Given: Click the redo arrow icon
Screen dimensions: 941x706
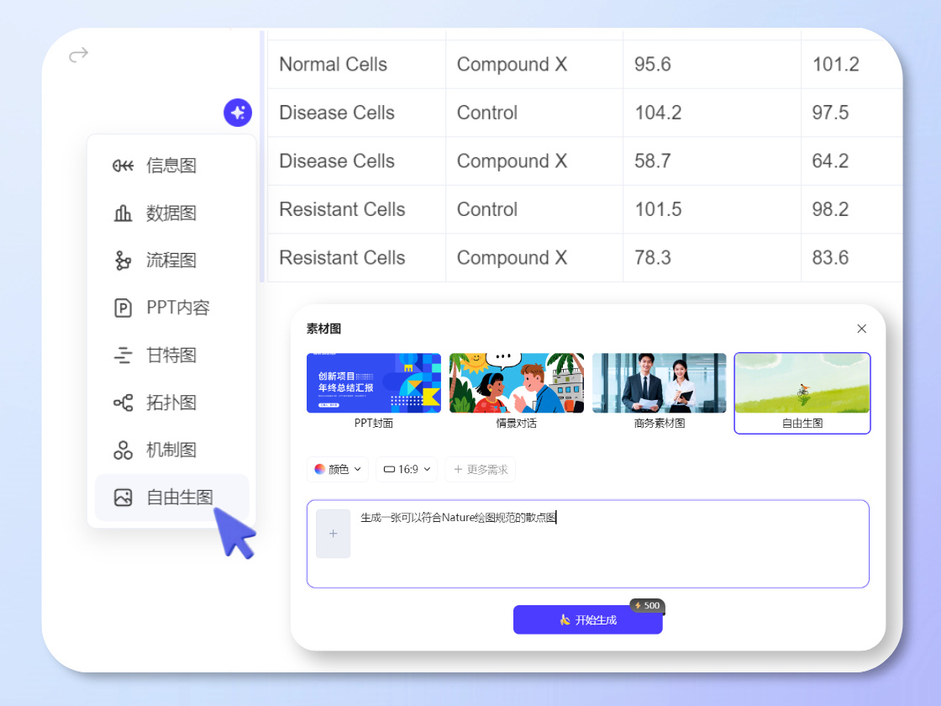Looking at the screenshot, I should coord(78,55).
